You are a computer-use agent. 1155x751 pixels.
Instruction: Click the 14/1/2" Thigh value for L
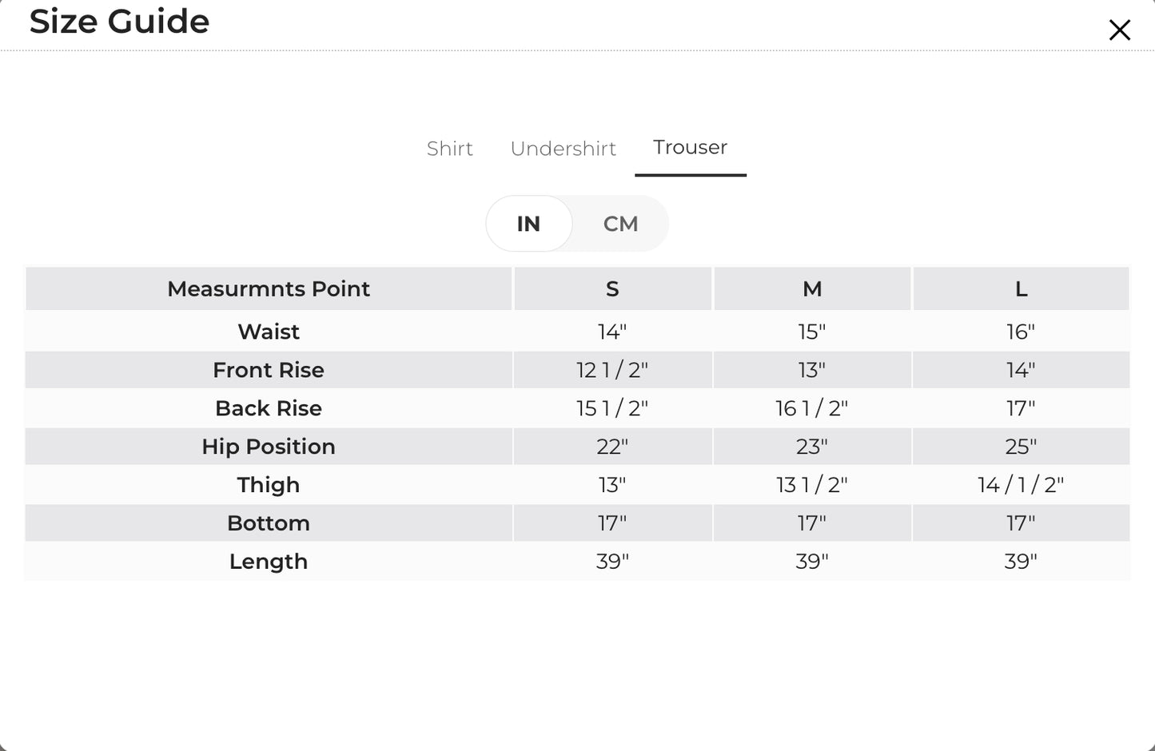[x=1021, y=485]
